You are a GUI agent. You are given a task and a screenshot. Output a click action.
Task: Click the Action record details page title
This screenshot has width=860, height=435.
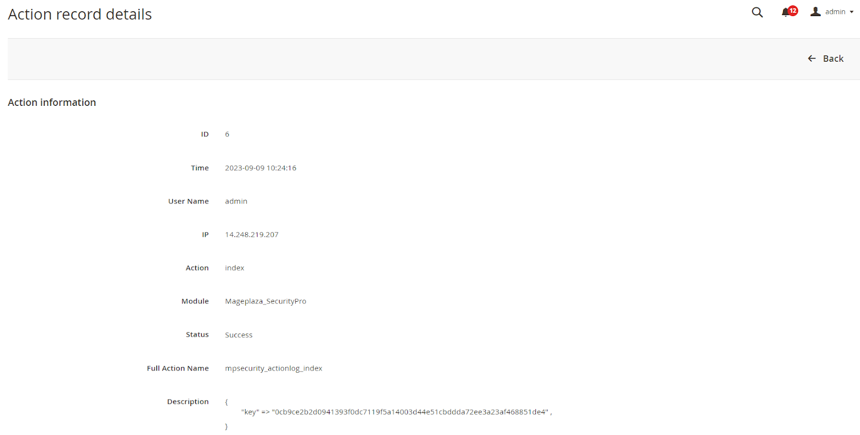tap(80, 15)
